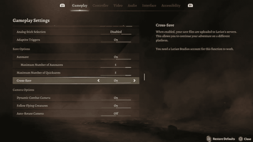Click the circle Close icon

(241, 139)
